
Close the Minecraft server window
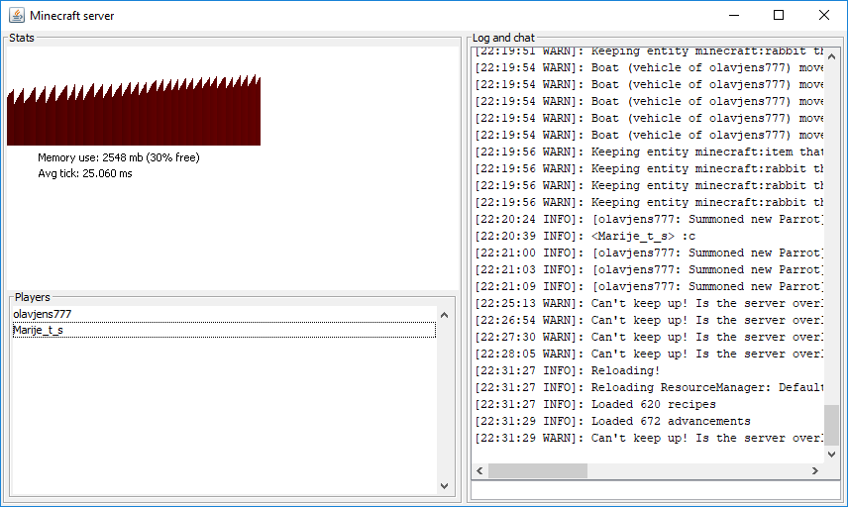point(823,15)
